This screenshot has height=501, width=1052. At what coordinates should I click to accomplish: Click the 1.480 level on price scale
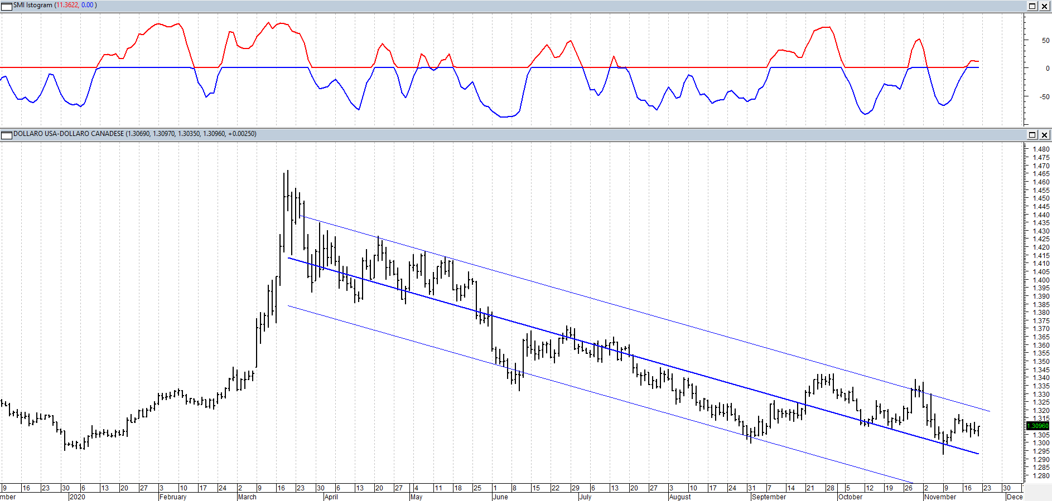click(x=1041, y=149)
